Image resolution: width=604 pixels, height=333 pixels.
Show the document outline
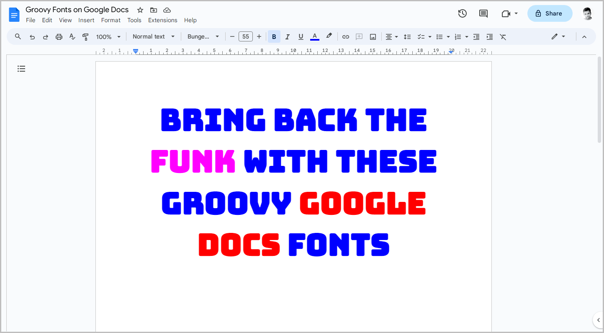[x=21, y=68]
